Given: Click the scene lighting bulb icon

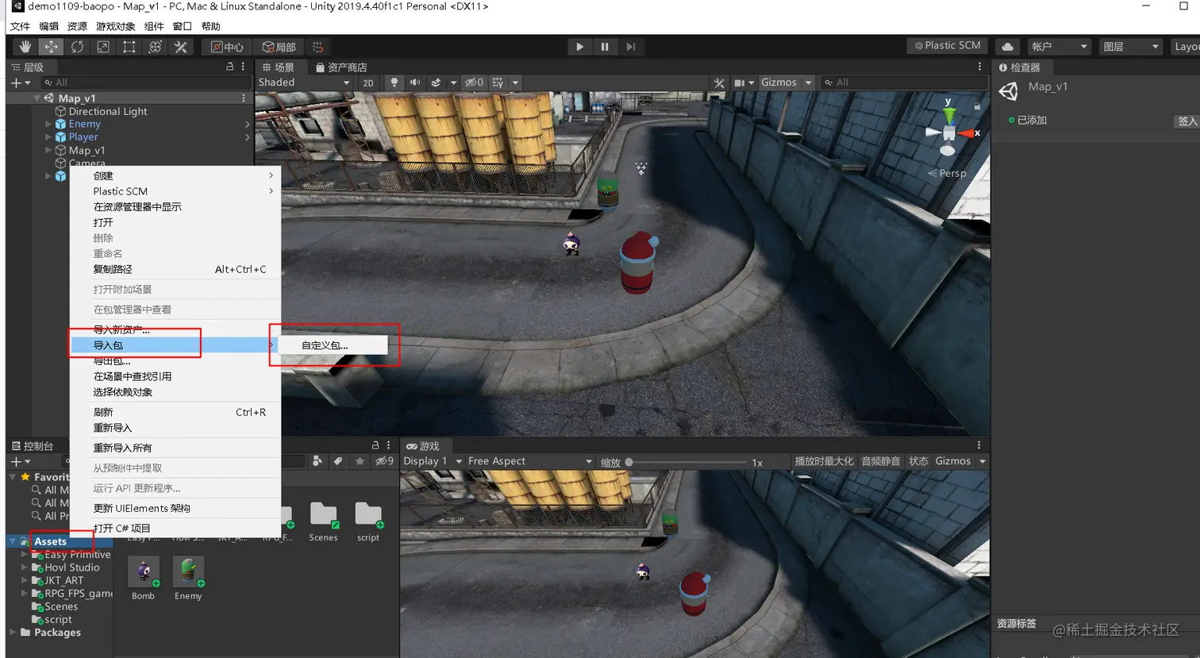Looking at the screenshot, I should (394, 83).
